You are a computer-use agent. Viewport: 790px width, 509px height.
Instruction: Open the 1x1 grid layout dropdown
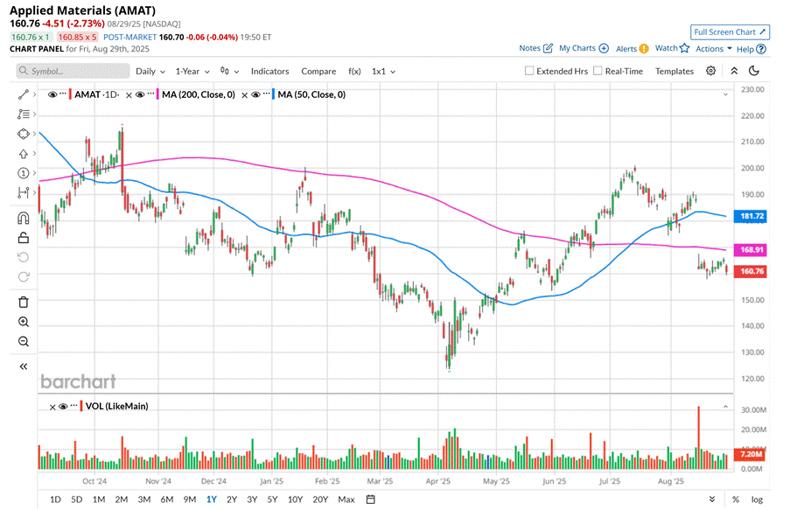tap(383, 72)
